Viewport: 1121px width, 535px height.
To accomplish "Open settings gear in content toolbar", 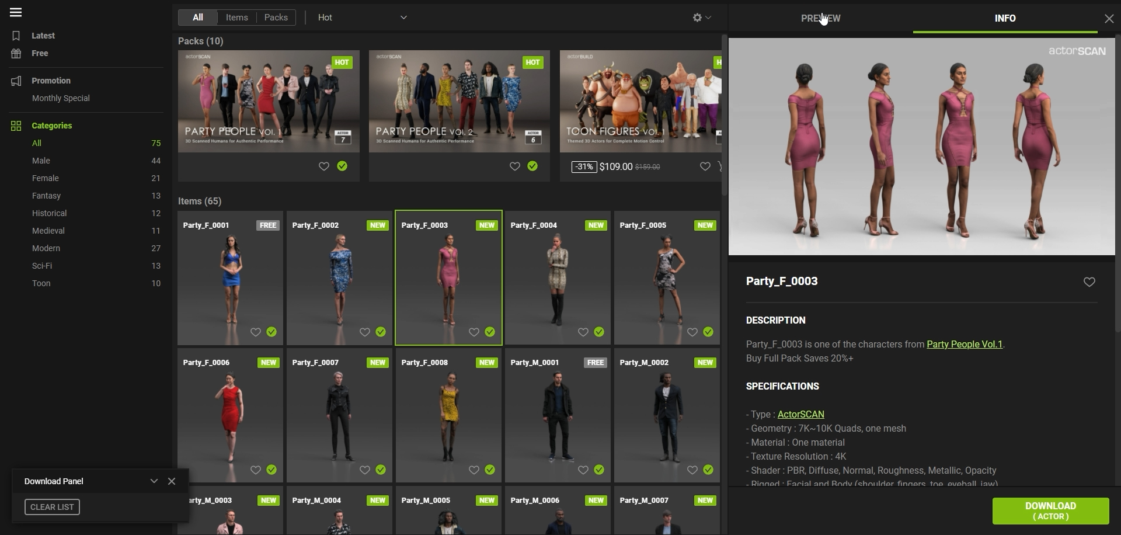I will (697, 18).
